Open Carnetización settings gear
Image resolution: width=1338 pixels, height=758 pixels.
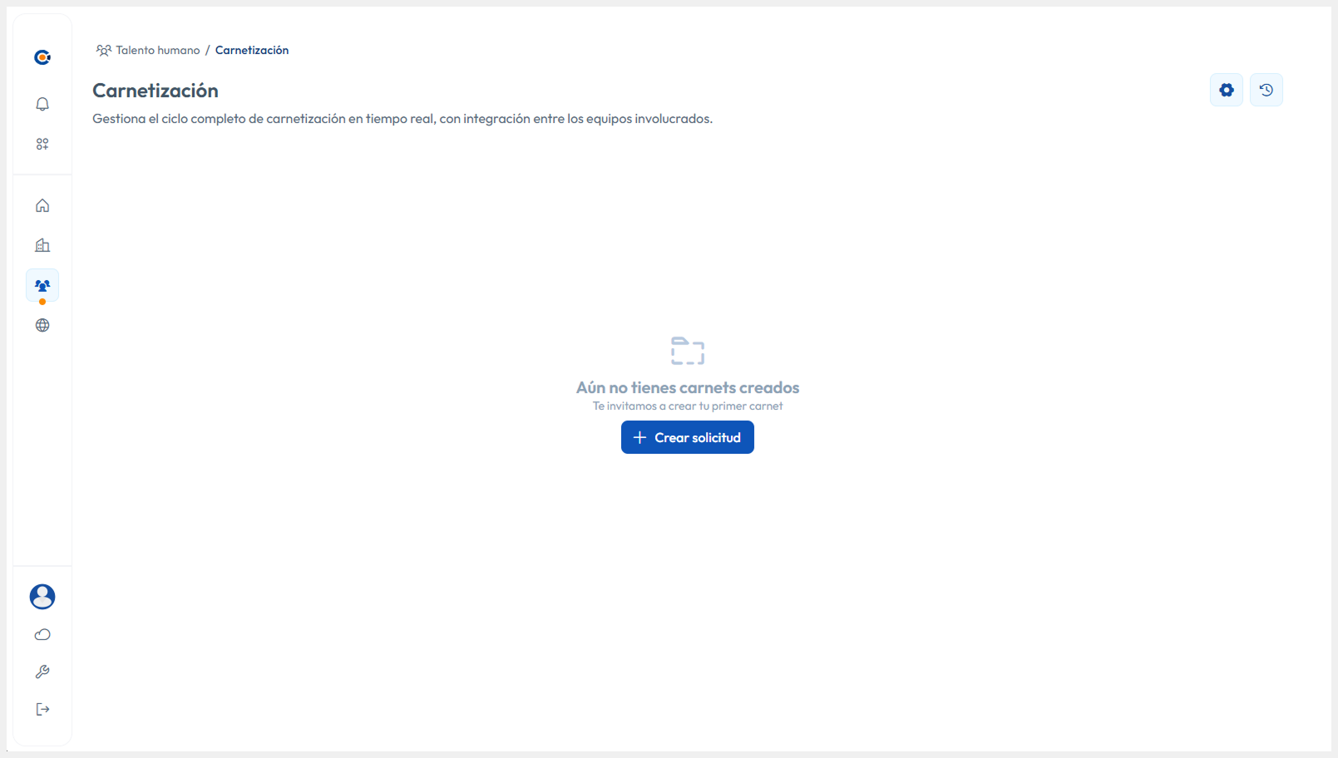tap(1227, 90)
